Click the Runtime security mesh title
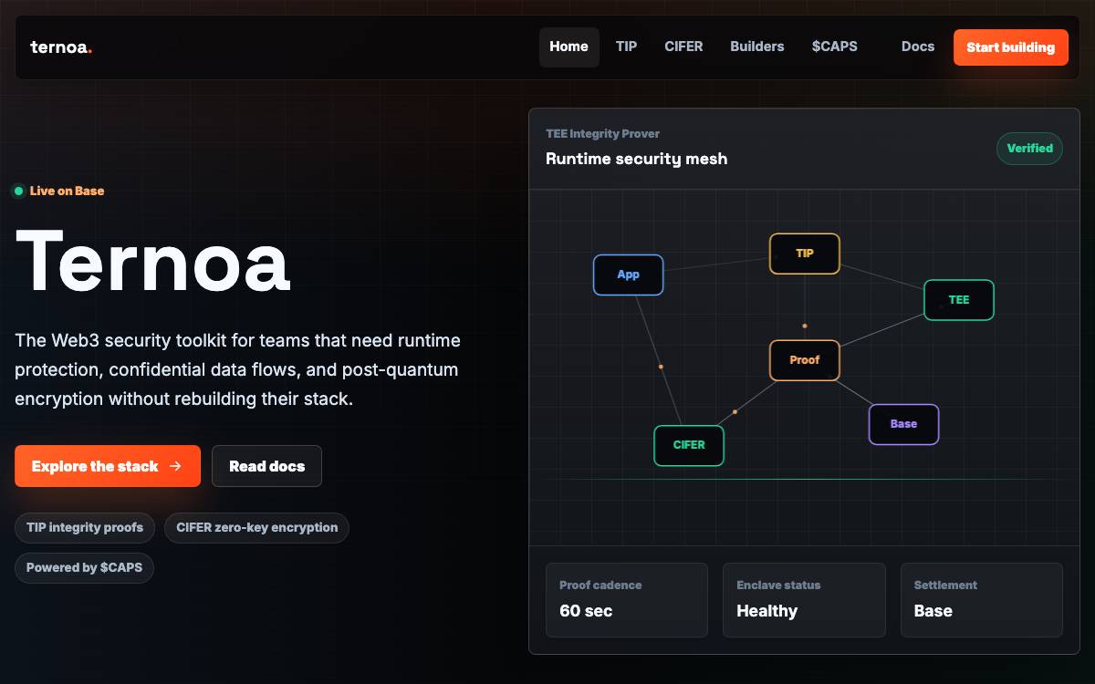This screenshot has height=684, width=1095. pyautogui.click(x=637, y=159)
